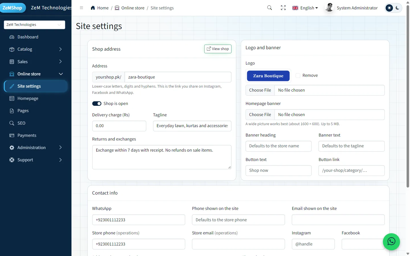Image resolution: width=410 pixels, height=256 pixels.
Task: Click the Zara Boutique logo thumbnail
Action: pos(268,76)
